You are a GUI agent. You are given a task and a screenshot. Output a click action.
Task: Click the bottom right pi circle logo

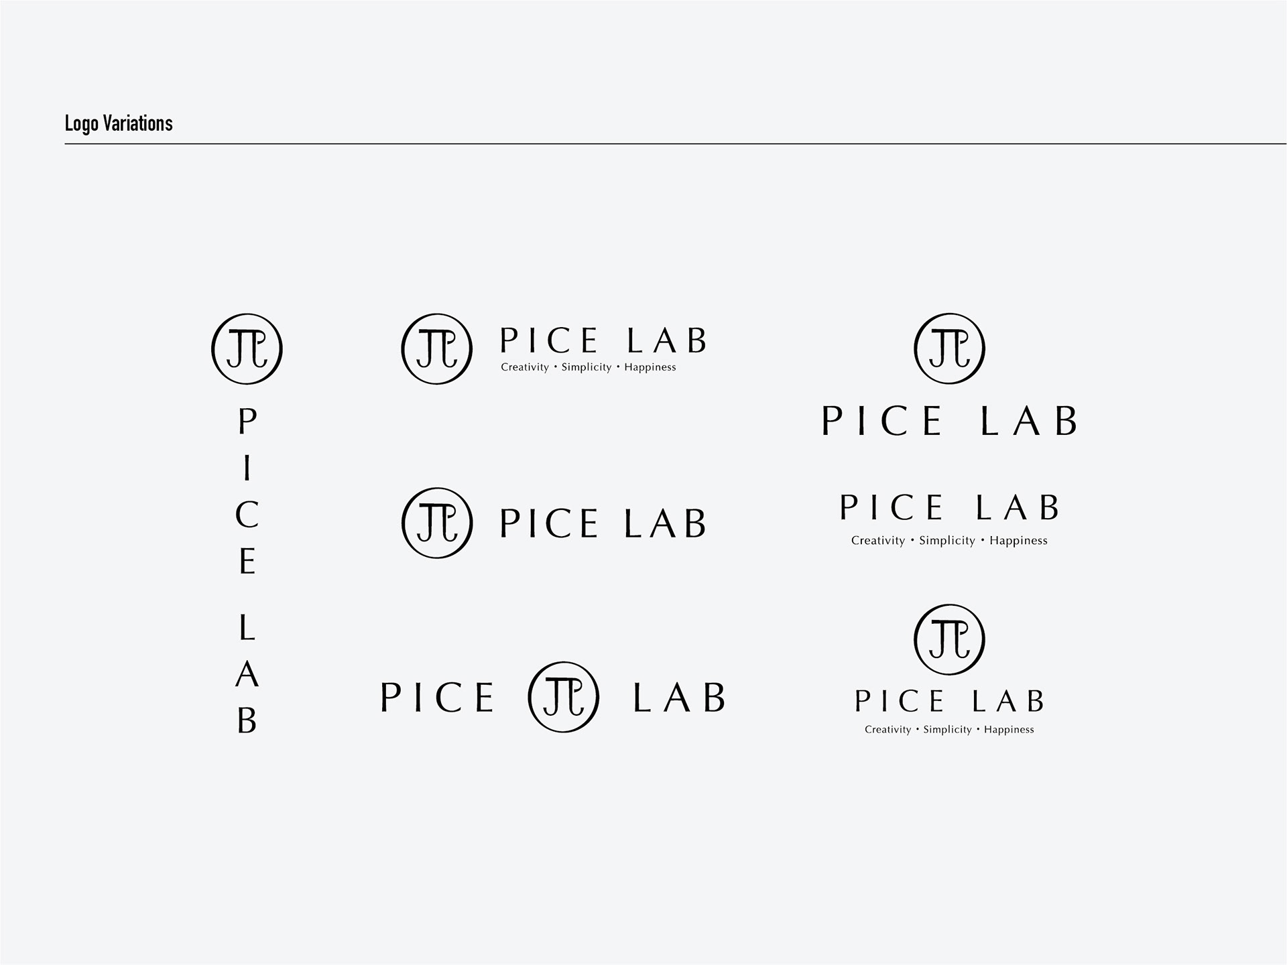point(949,639)
